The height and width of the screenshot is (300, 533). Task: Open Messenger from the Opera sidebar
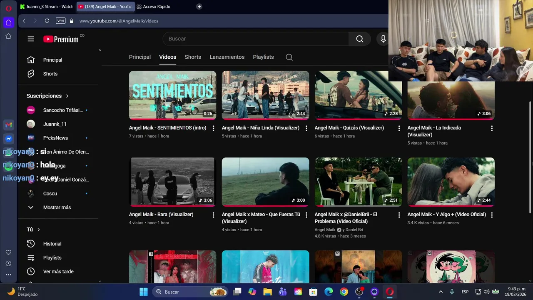click(9, 139)
